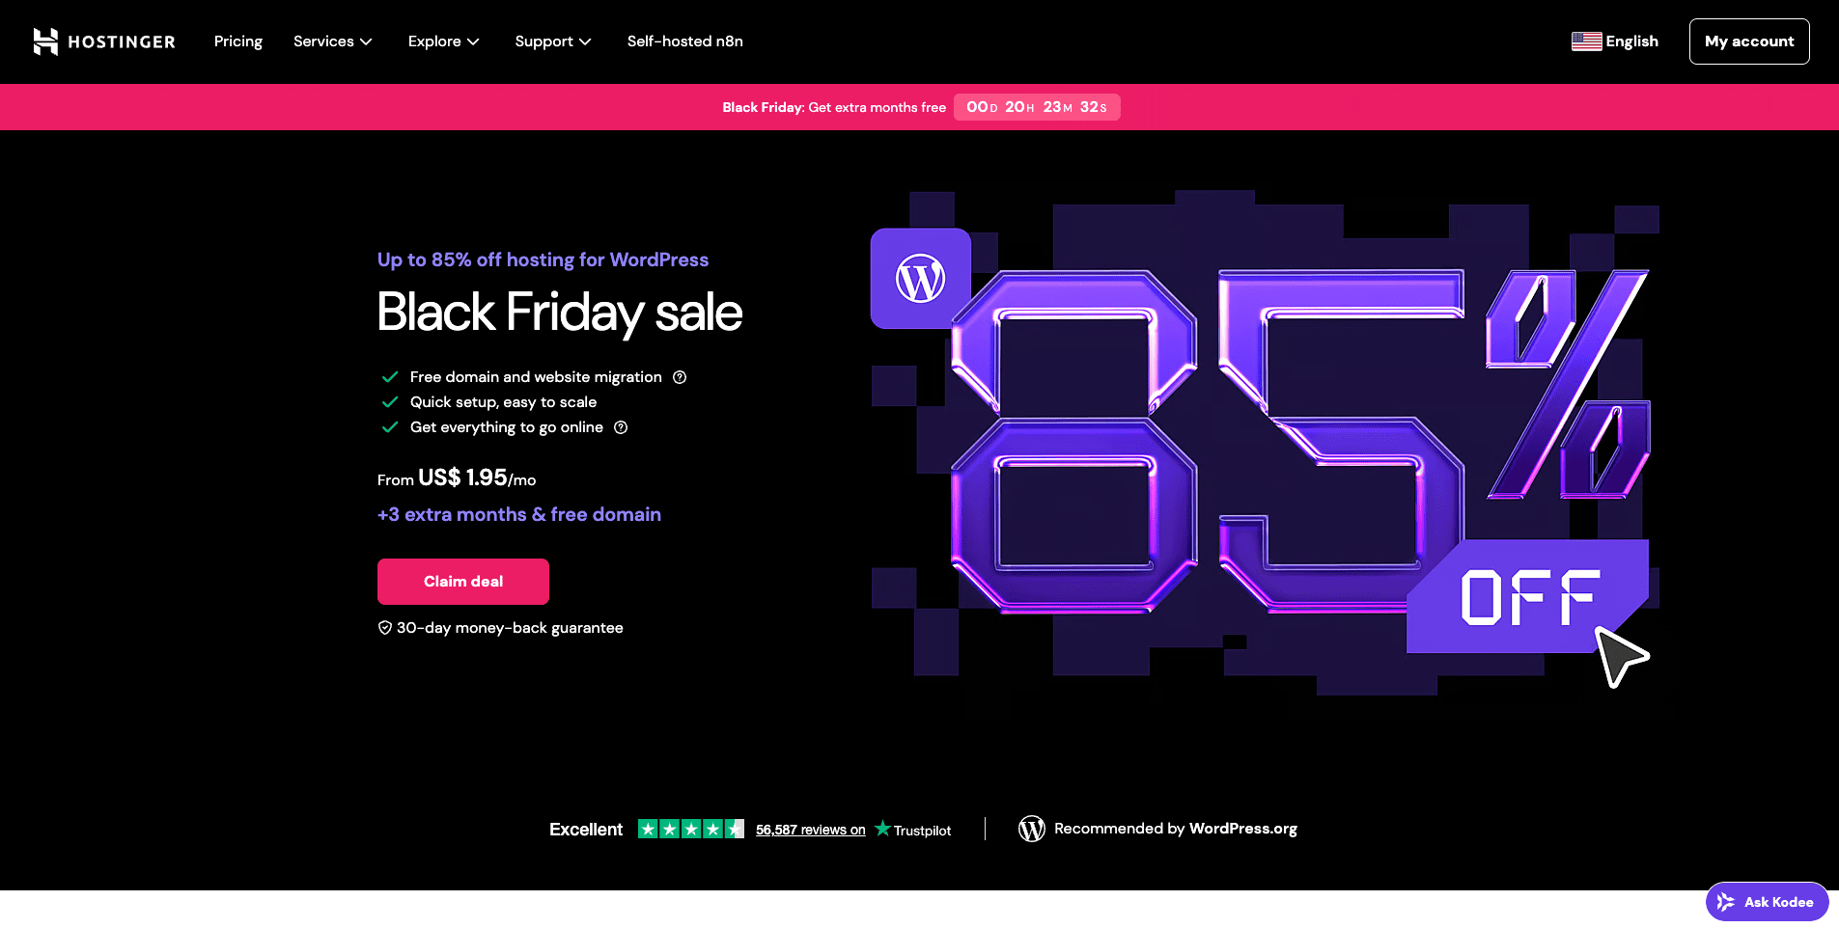Click the 85% OFF promotional image
The height and width of the screenshot is (928, 1839).
1265,444
